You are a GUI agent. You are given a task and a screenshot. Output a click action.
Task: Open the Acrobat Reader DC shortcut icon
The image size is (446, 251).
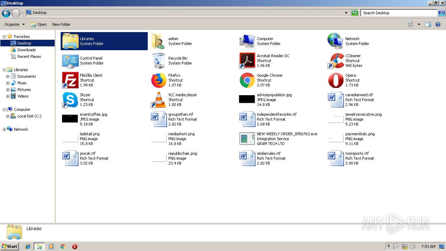[x=247, y=61]
